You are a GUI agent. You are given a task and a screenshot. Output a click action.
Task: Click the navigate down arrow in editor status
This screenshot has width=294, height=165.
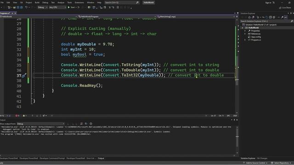point(37,116)
